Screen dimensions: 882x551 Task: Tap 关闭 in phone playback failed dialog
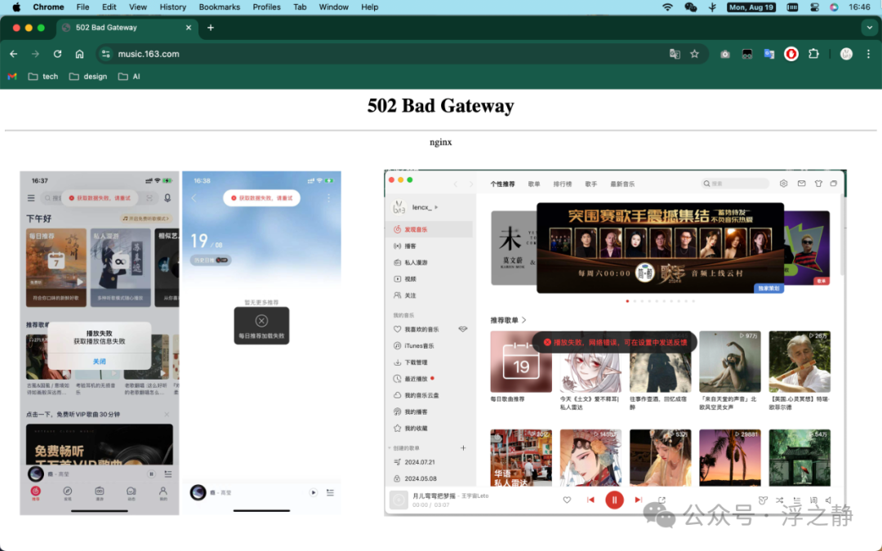point(99,362)
